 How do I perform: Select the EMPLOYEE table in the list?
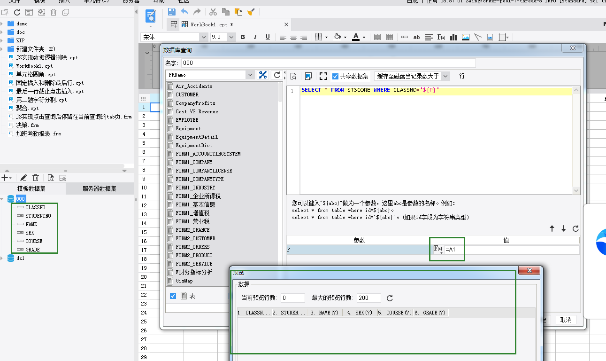click(x=187, y=120)
